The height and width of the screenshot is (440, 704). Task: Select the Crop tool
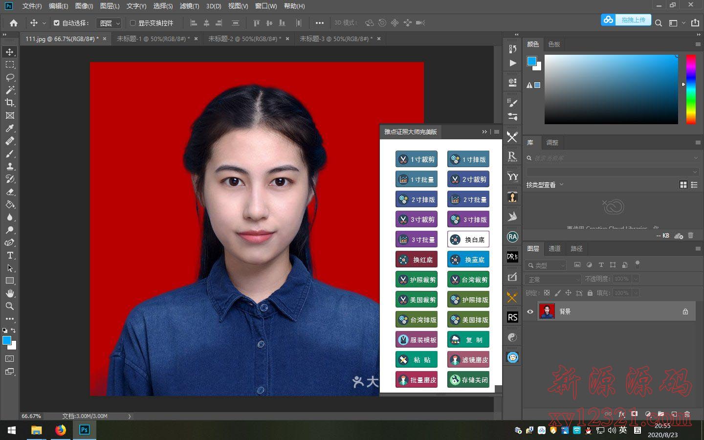(x=10, y=103)
